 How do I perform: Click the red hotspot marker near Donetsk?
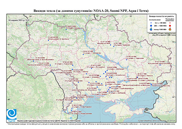click(137, 77)
